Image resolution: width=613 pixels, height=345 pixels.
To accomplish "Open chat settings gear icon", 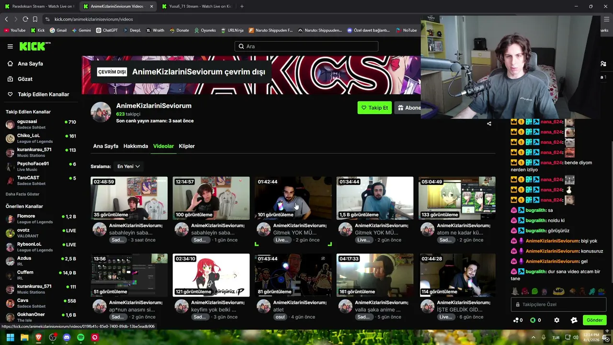I will (x=556, y=320).
